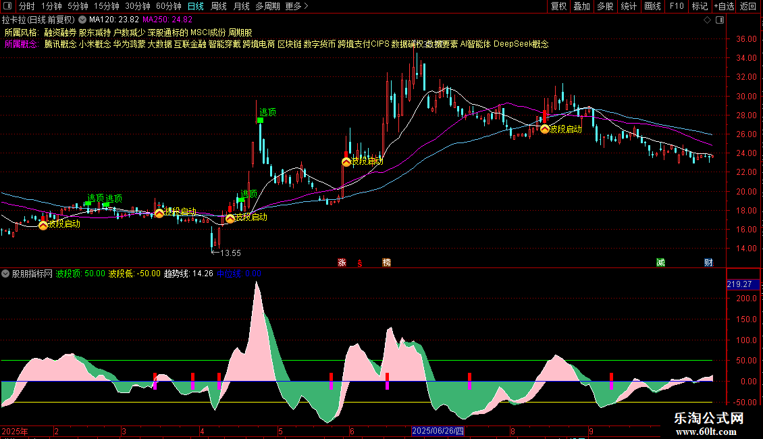
Task: Click the 波段启动 signal icon in April
Action: pyautogui.click(x=230, y=219)
